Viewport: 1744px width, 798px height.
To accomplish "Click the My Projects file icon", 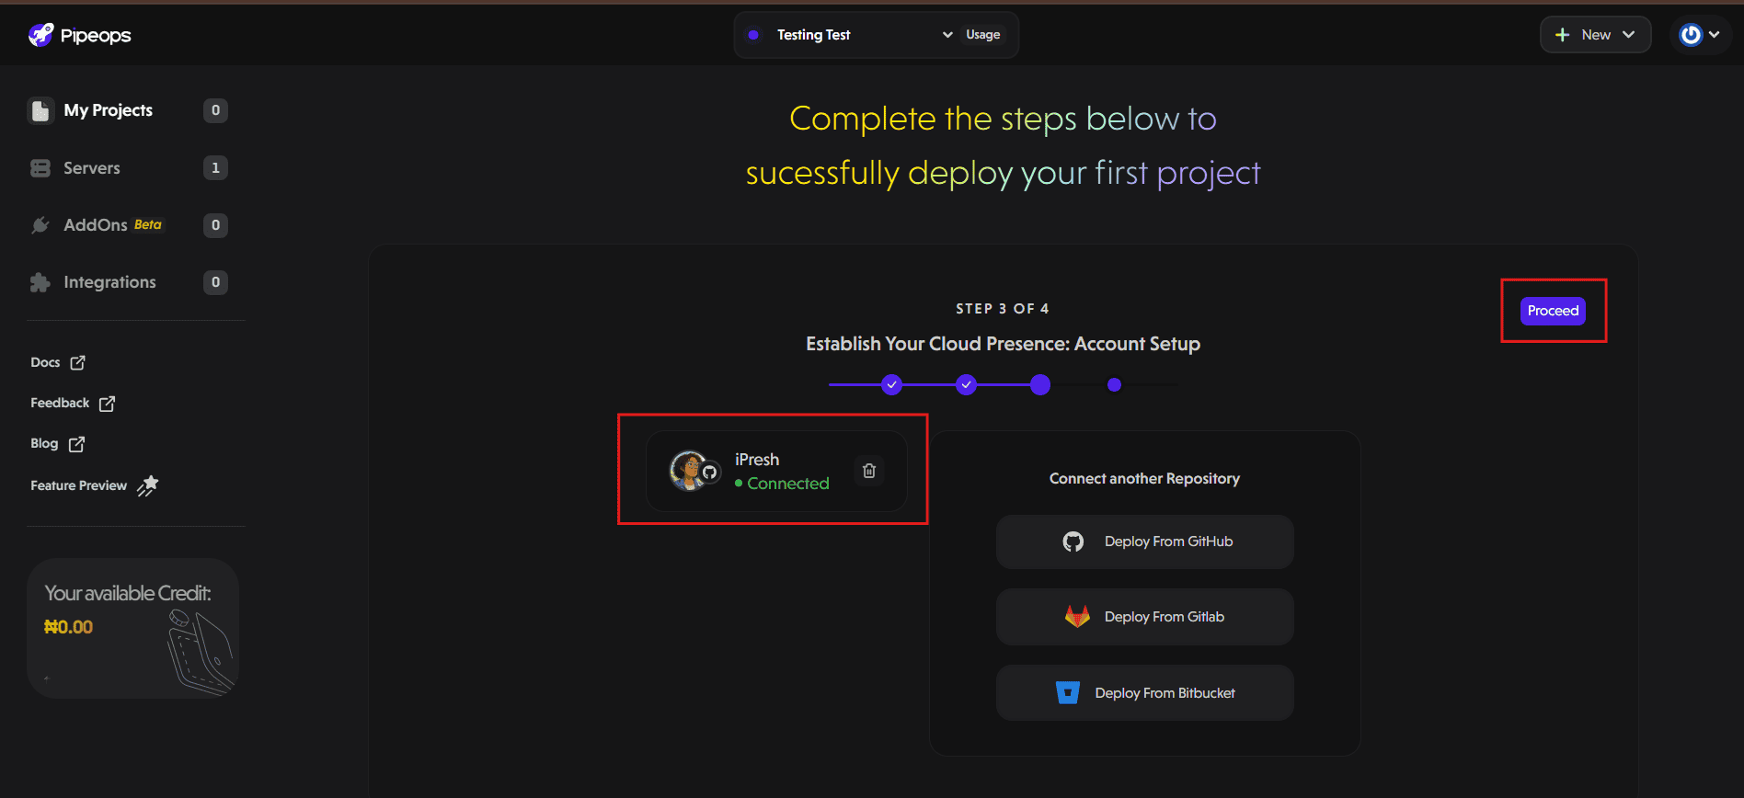I will 40,110.
